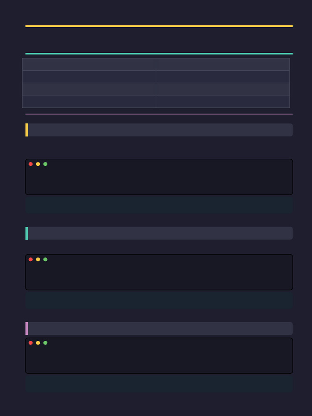Click the green dot in the third code block
The image size is (312, 416).
click(45, 343)
